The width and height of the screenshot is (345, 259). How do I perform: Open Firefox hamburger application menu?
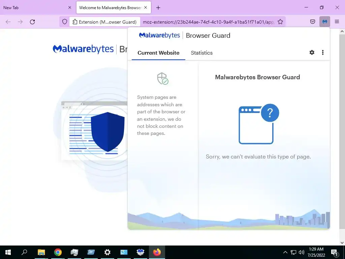point(337,22)
